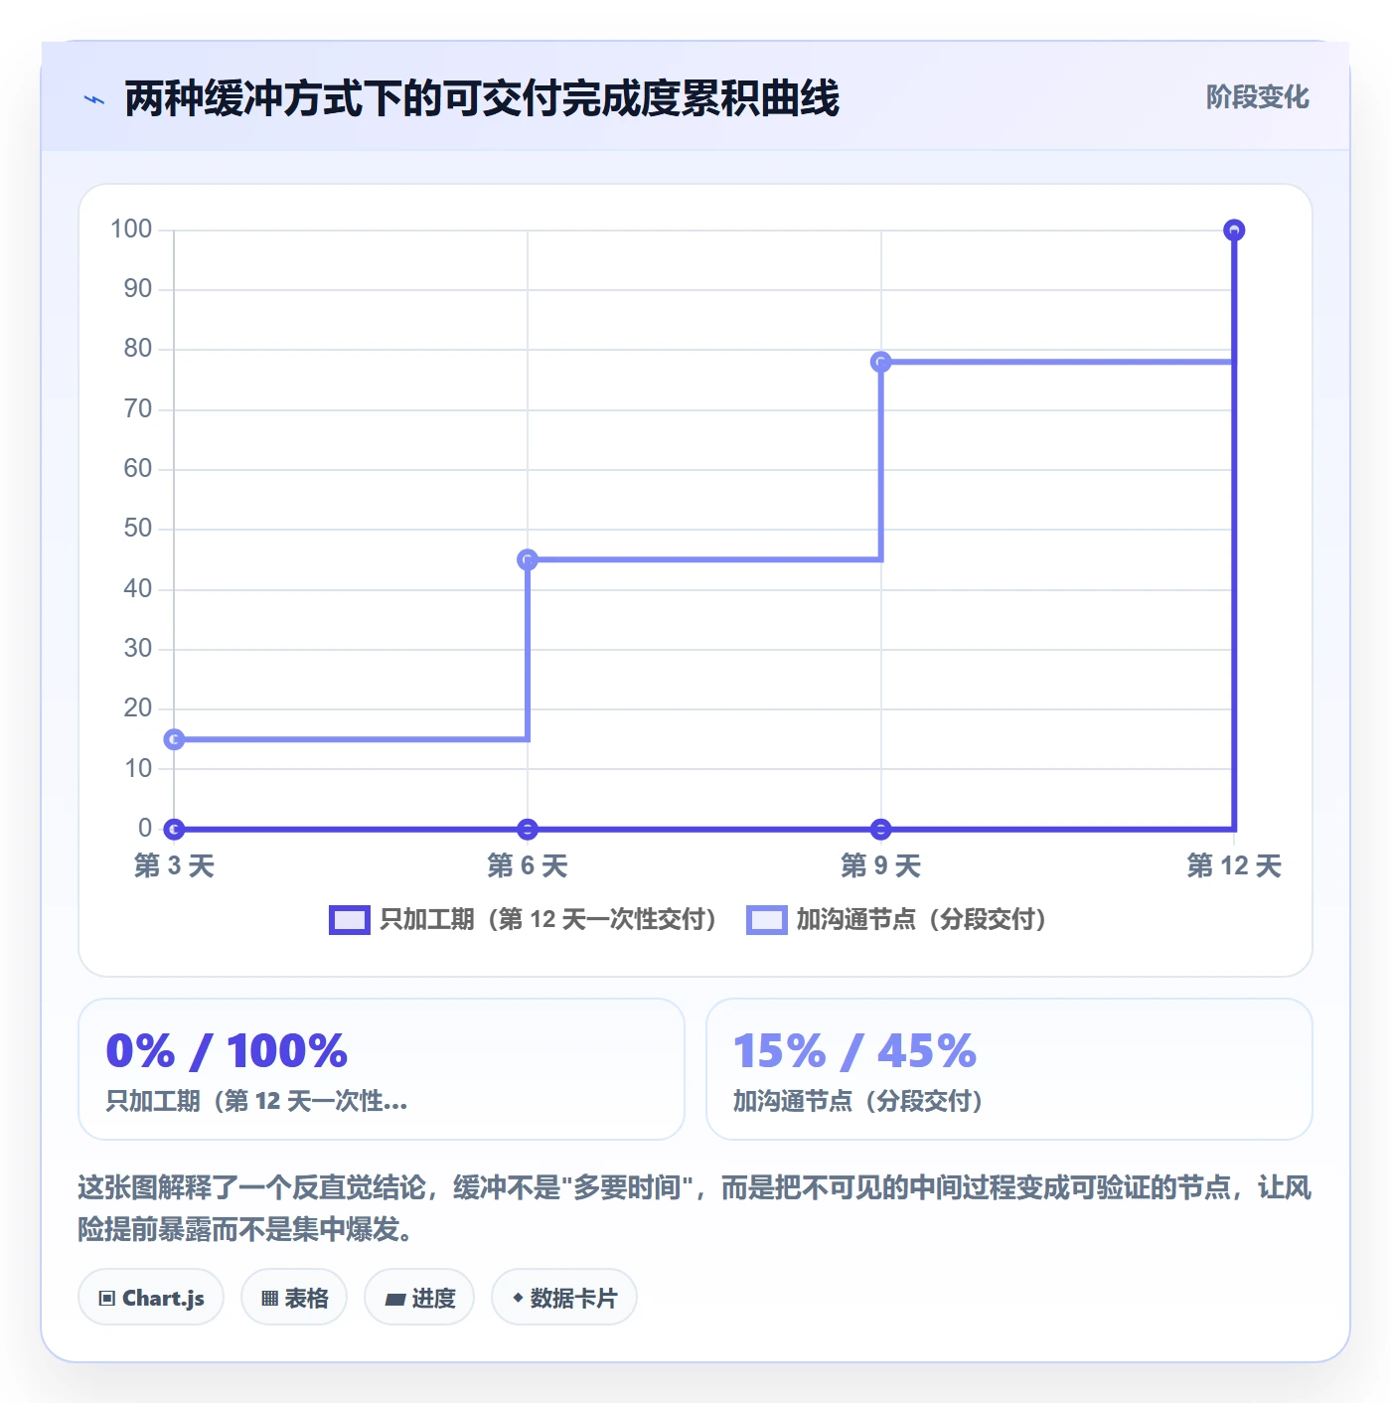Click the bar icon in 进度 tag
1391x1403 pixels.
(394, 1299)
